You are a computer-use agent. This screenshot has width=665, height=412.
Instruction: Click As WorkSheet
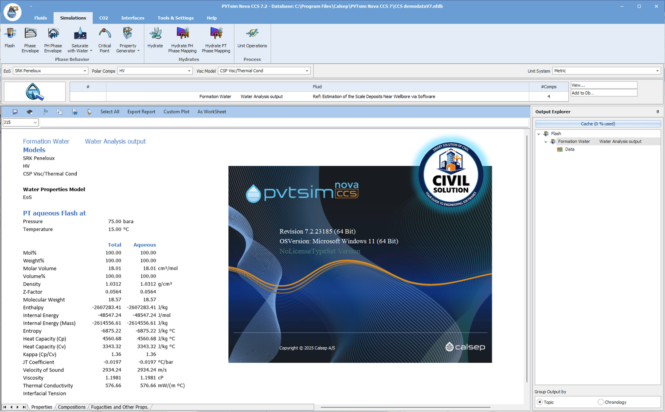point(211,112)
